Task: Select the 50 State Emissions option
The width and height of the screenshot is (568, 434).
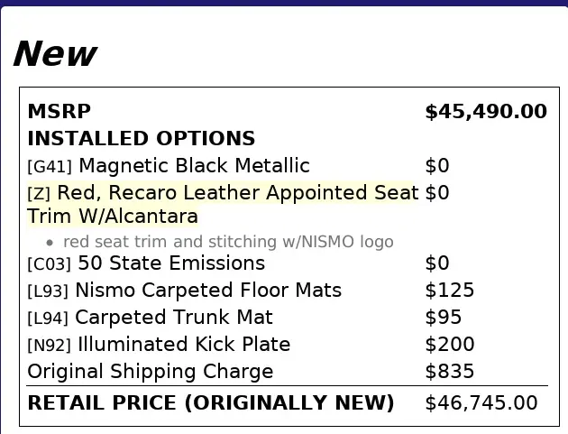Action: point(171,263)
